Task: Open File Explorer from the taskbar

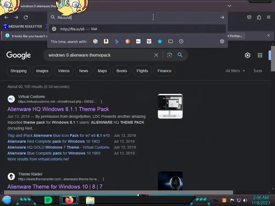Action: 90,200
